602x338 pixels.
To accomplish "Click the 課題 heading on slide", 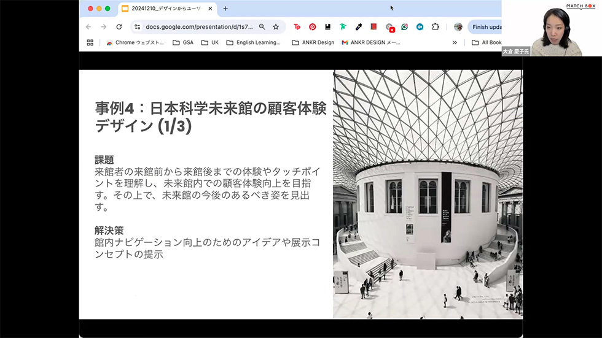I will 104,159.
